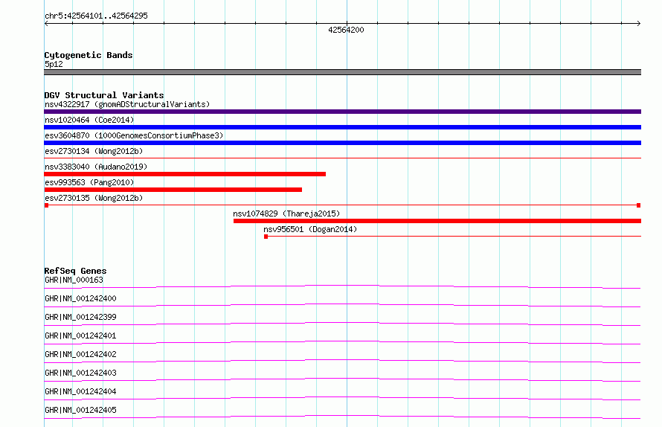Viewport: 662px width, 427px height.
Task: Open the GHR|NM_001242401 transcript label
Action: tap(80, 335)
